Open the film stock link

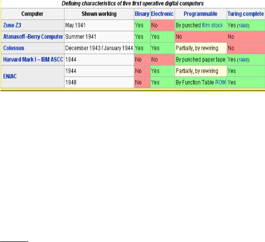click(x=213, y=25)
